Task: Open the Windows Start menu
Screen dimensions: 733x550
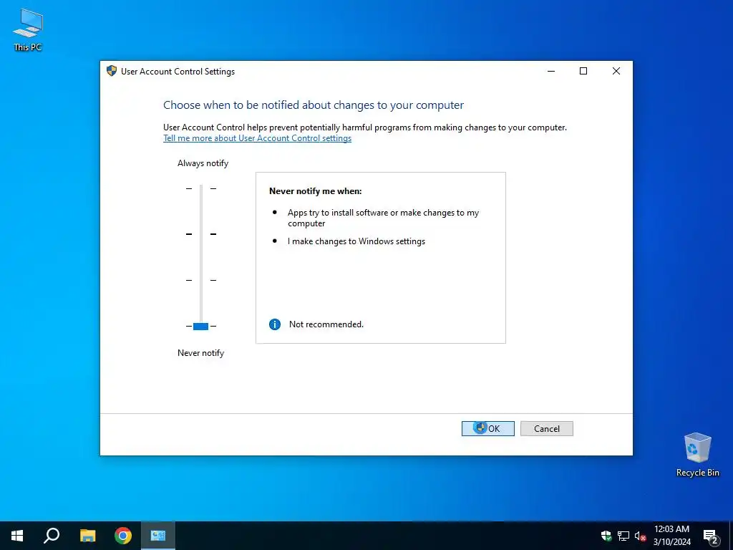Action: [17, 536]
